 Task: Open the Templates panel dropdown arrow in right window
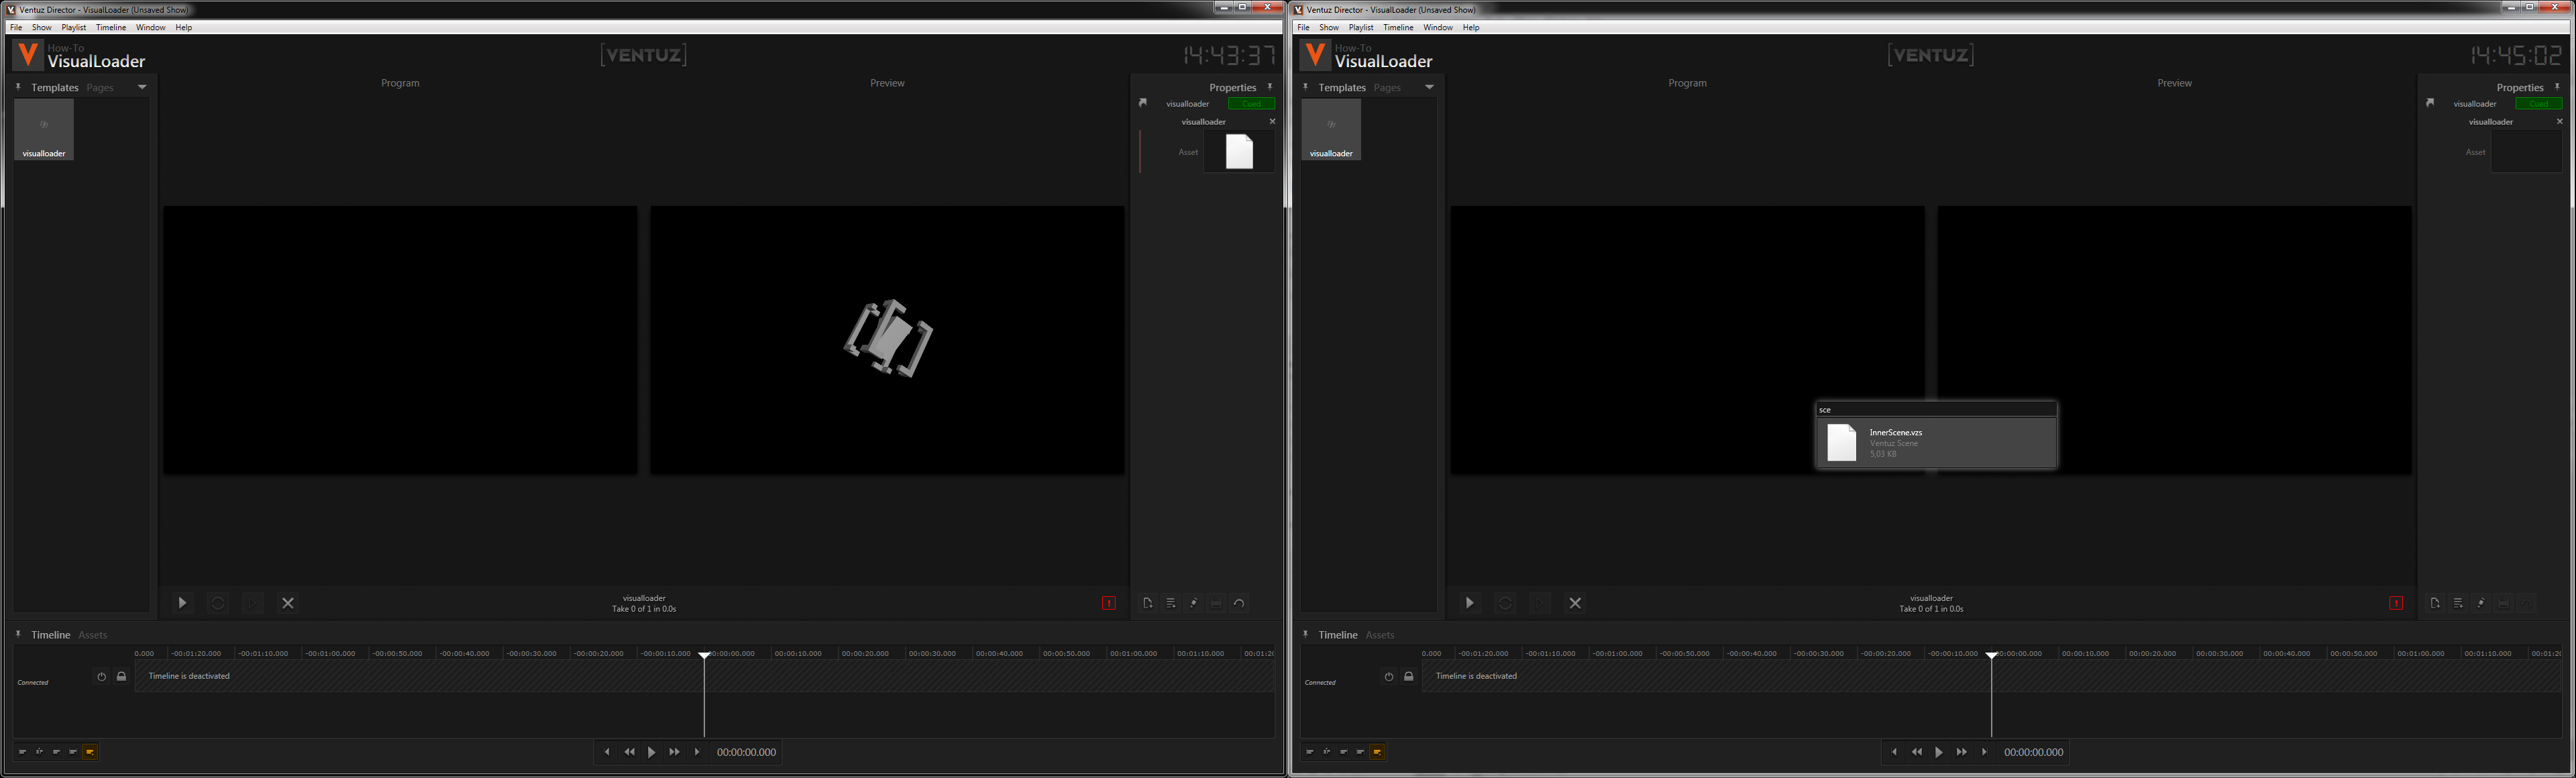(x=1429, y=87)
